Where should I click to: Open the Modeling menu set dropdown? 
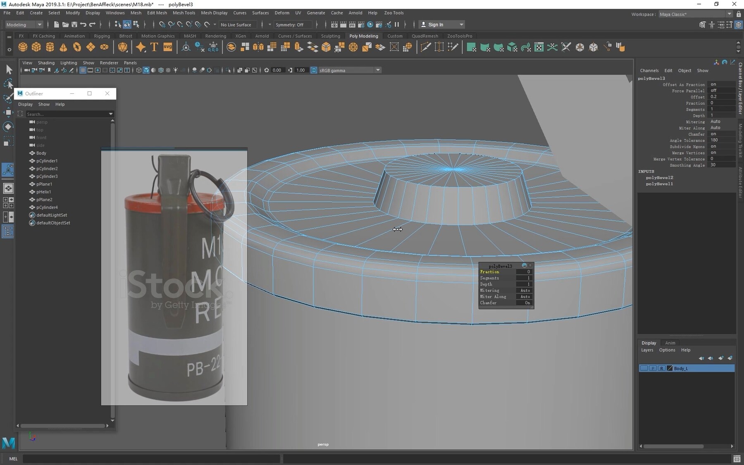[x=24, y=25]
